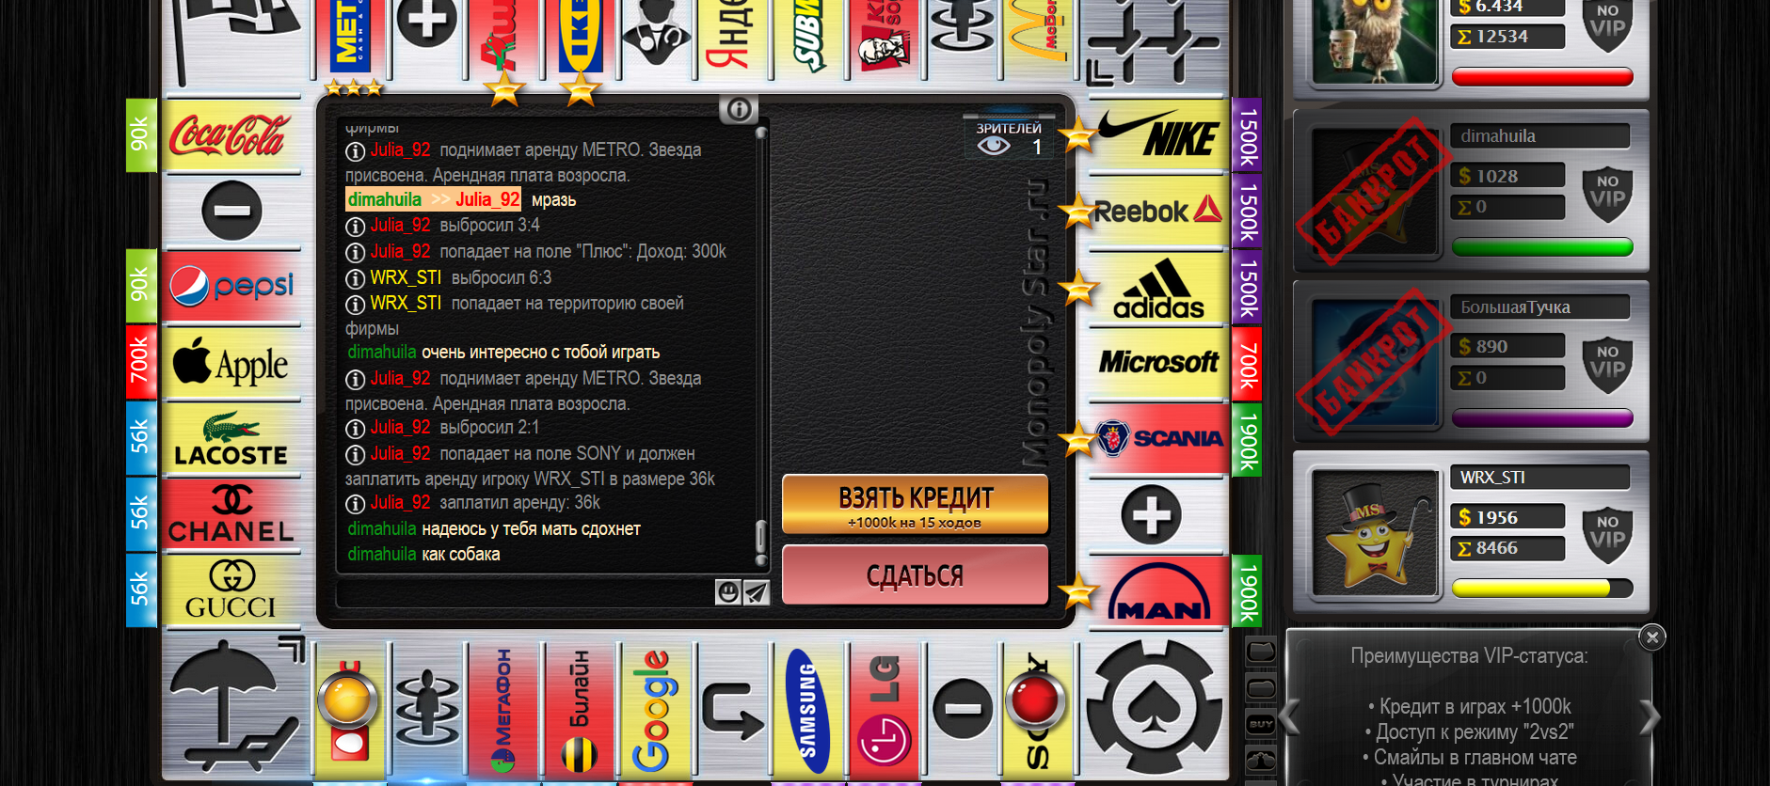Click the beach umbrella corner cell
Image resolution: width=1770 pixels, height=786 pixels.
(x=235, y=710)
